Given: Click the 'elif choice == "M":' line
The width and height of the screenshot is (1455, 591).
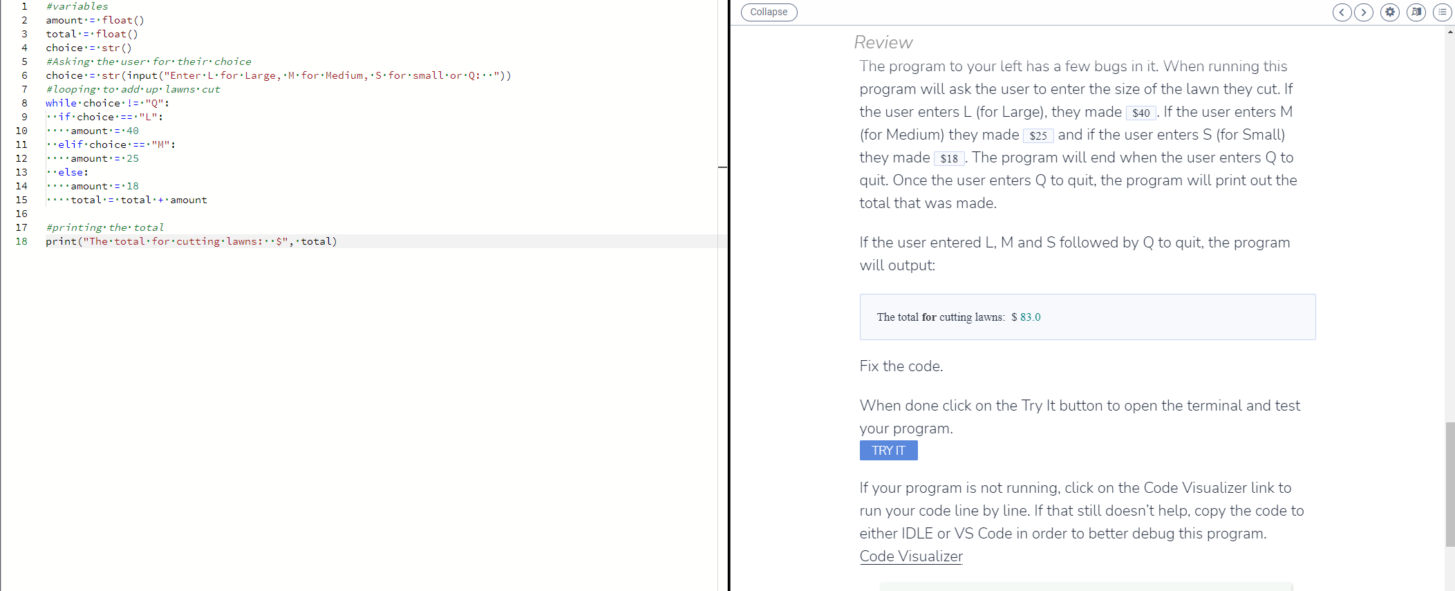Looking at the screenshot, I should [x=117, y=144].
